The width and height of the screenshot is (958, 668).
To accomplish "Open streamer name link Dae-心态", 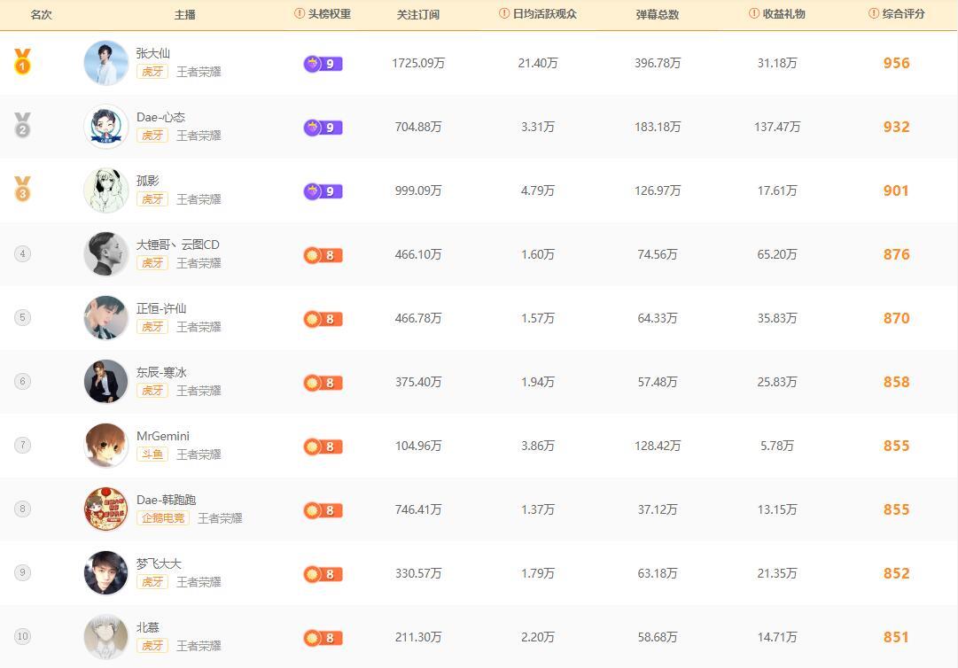I will (x=160, y=117).
